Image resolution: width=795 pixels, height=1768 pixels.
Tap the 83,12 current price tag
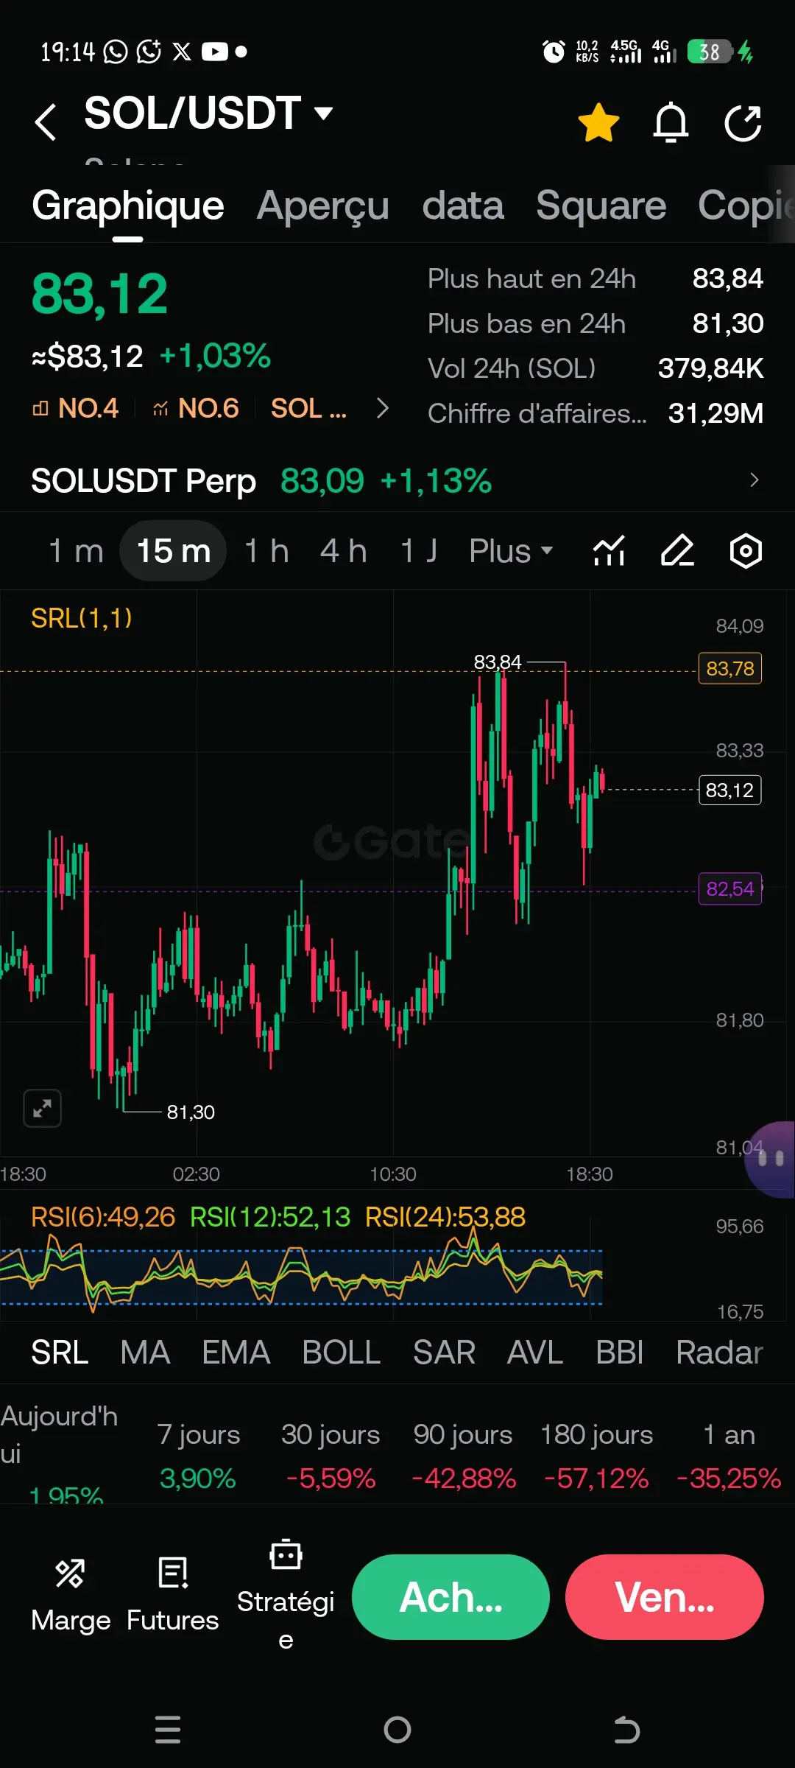[729, 790]
